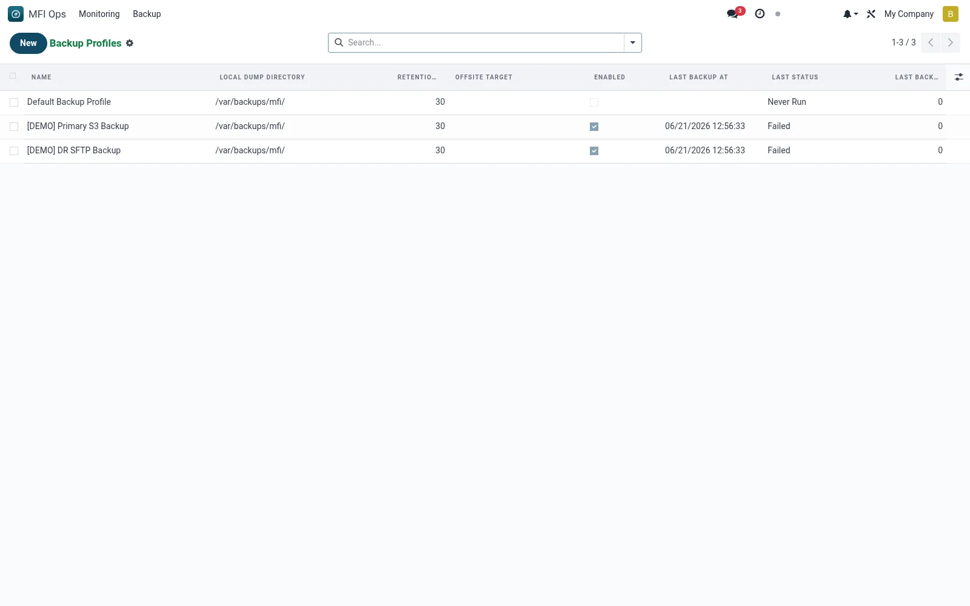The width and height of the screenshot is (970, 606).
Task: Open the Monitoring menu
Action: pyautogui.click(x=99, y=14)
